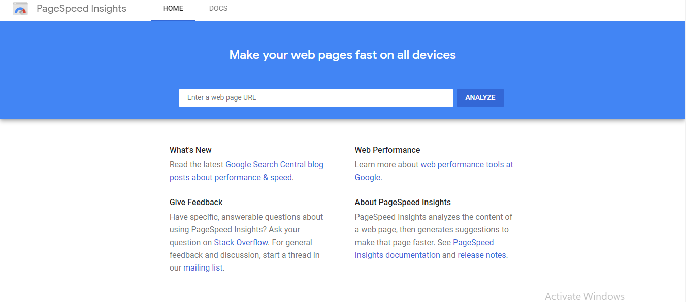Viewport: 686px width, 302px height.
Task: Focus the 'Enter a web page URL' field
Action: [x=316, y=98]
